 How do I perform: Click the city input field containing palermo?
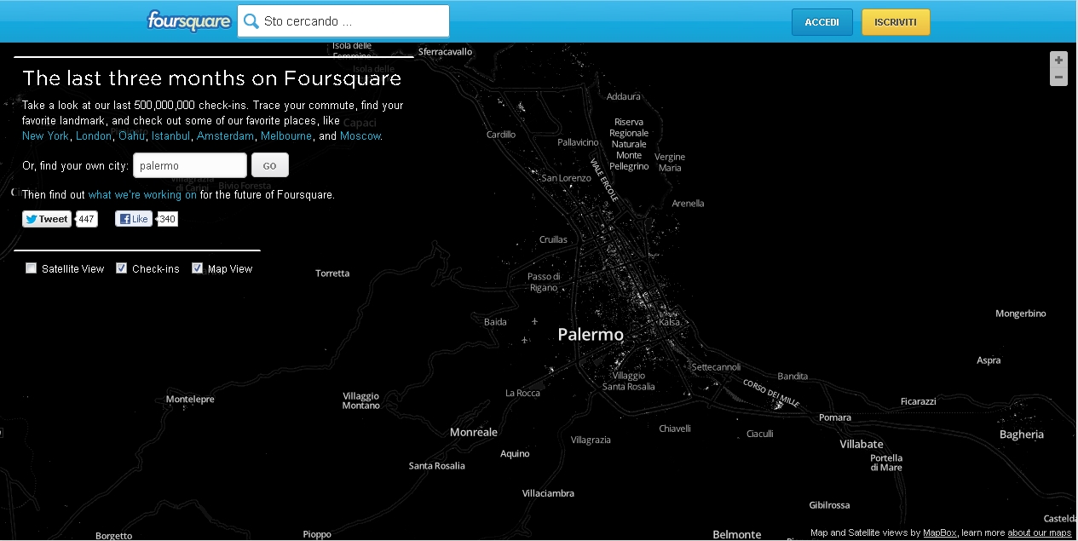pyautogui.click(x=190, y=165)
